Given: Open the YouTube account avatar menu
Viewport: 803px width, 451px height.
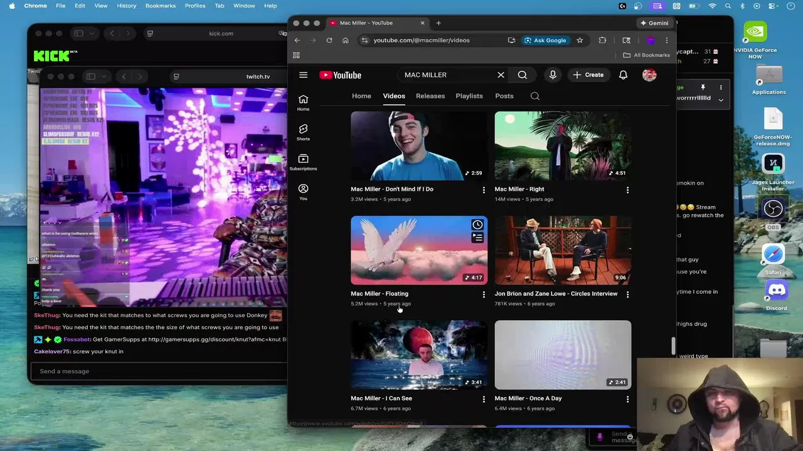Looking at the screenshot, I should [x=649, y=75].
